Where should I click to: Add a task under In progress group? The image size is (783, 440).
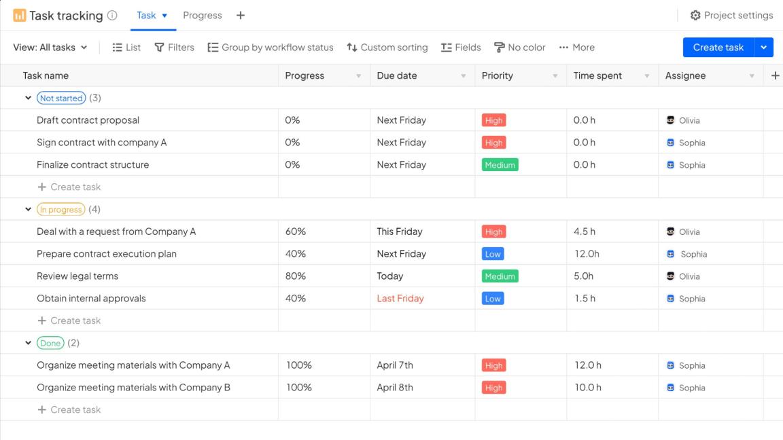click(x=69, y=320)
